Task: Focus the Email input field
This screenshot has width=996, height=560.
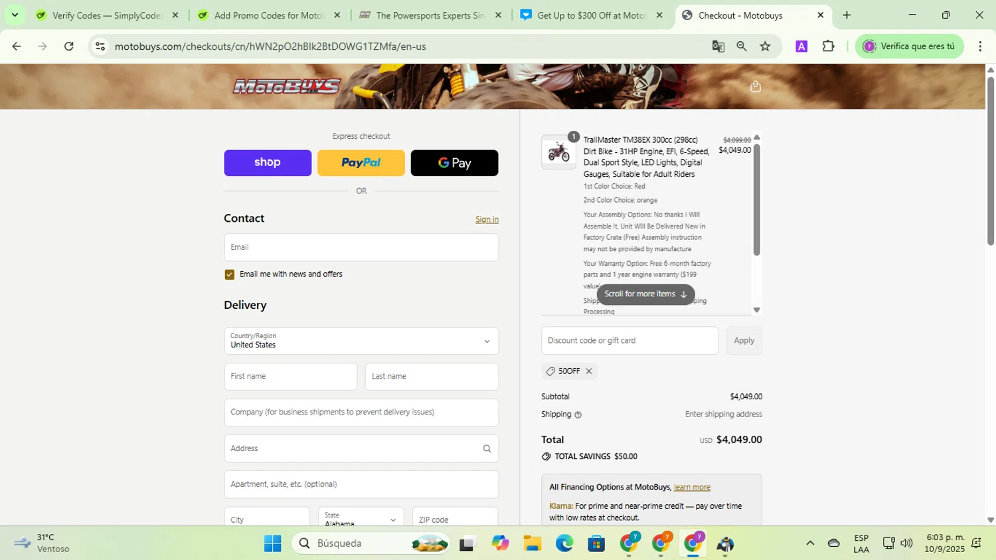Action: pyautogui.click(x=361, y=247)
